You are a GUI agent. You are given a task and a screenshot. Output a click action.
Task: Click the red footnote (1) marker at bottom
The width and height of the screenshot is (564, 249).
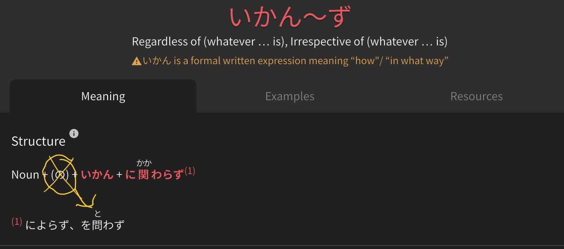[17, 221]
